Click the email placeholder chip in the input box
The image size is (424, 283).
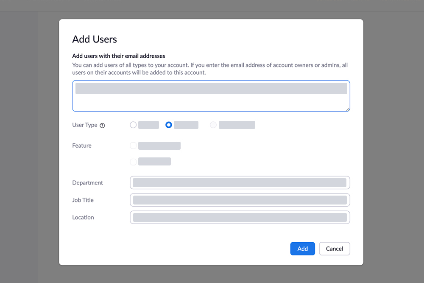pos(211,88)
